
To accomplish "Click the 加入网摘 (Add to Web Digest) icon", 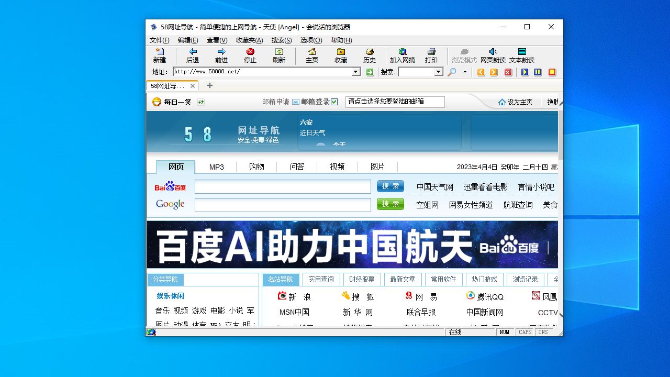I will tap(402, 56).
